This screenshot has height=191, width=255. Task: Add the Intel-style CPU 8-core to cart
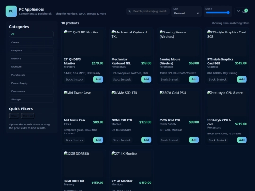tap(242, 140)
